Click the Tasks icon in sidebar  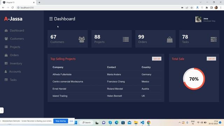pos(6,80)
